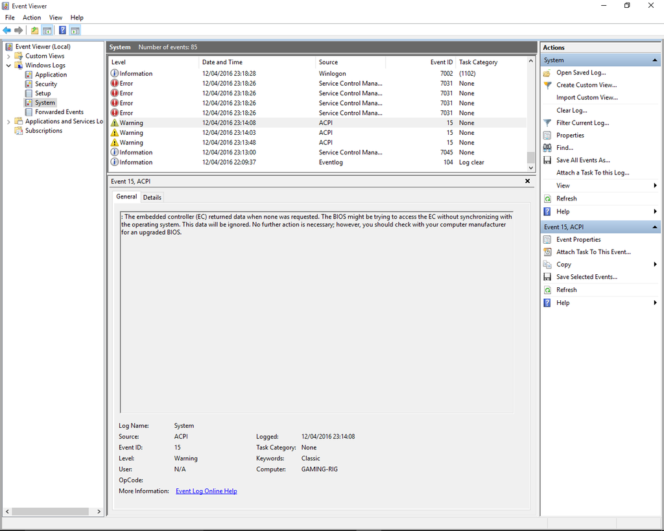Click the Attach Task To This Event icon
The height and width of the screenshot is (531, 664).
click(x=547, y=252)
